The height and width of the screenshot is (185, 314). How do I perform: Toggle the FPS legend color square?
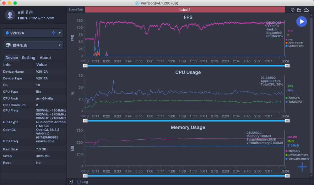(x=287, y=40)
